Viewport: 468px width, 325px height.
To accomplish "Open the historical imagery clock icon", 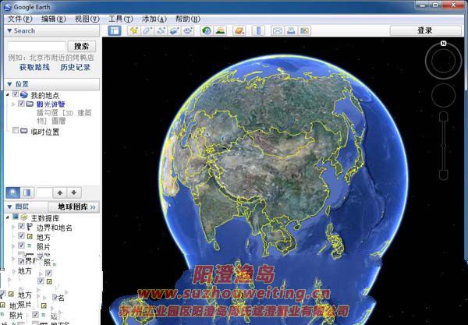I will pyautogui.click(x=206, y=30).
